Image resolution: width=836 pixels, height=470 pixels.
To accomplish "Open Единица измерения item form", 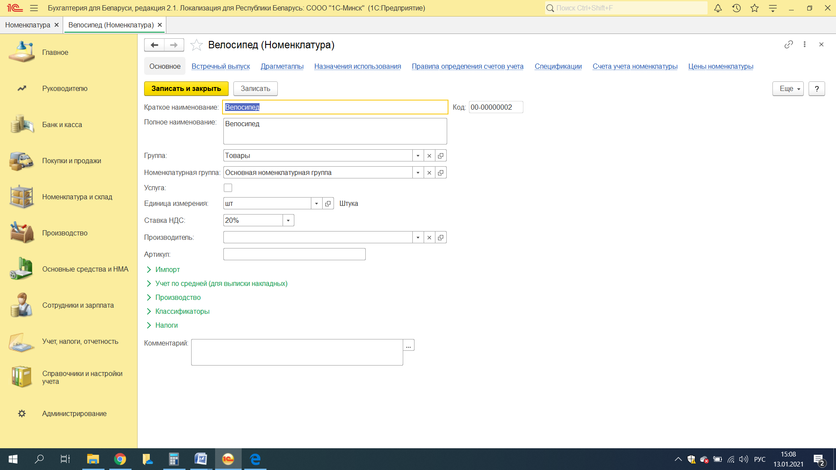I will pos(328,203).
